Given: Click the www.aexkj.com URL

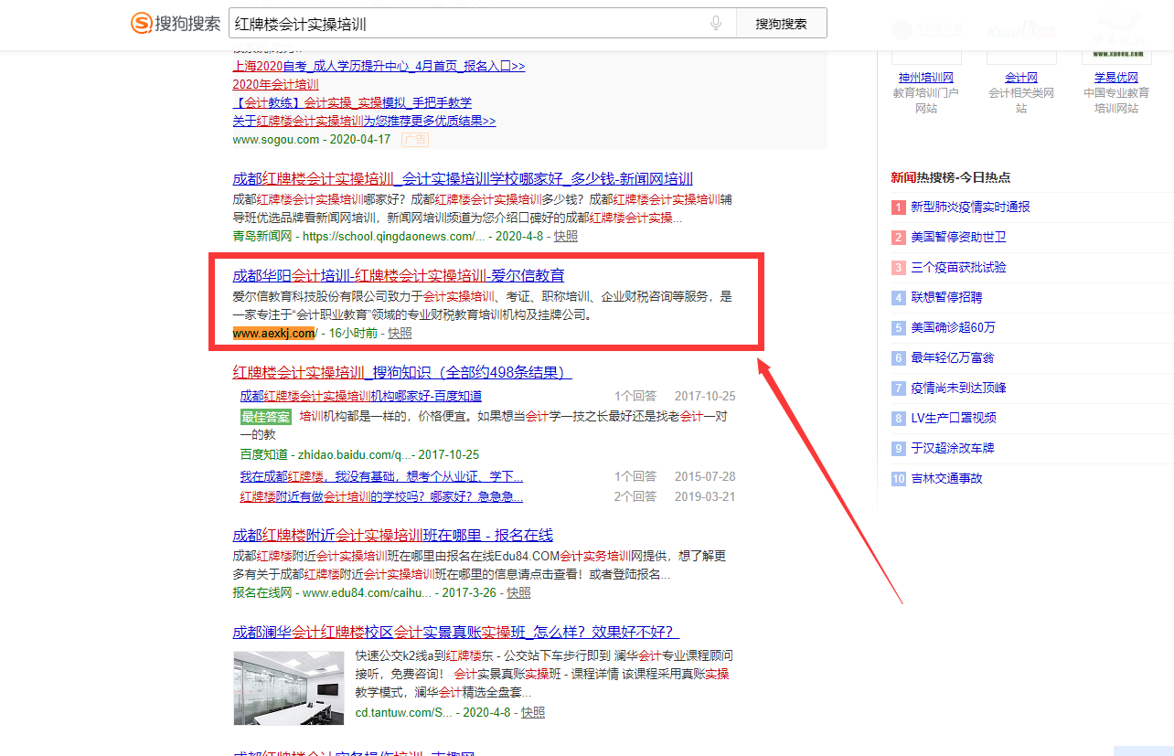Looking at the screenshot, I should (273, 333).
